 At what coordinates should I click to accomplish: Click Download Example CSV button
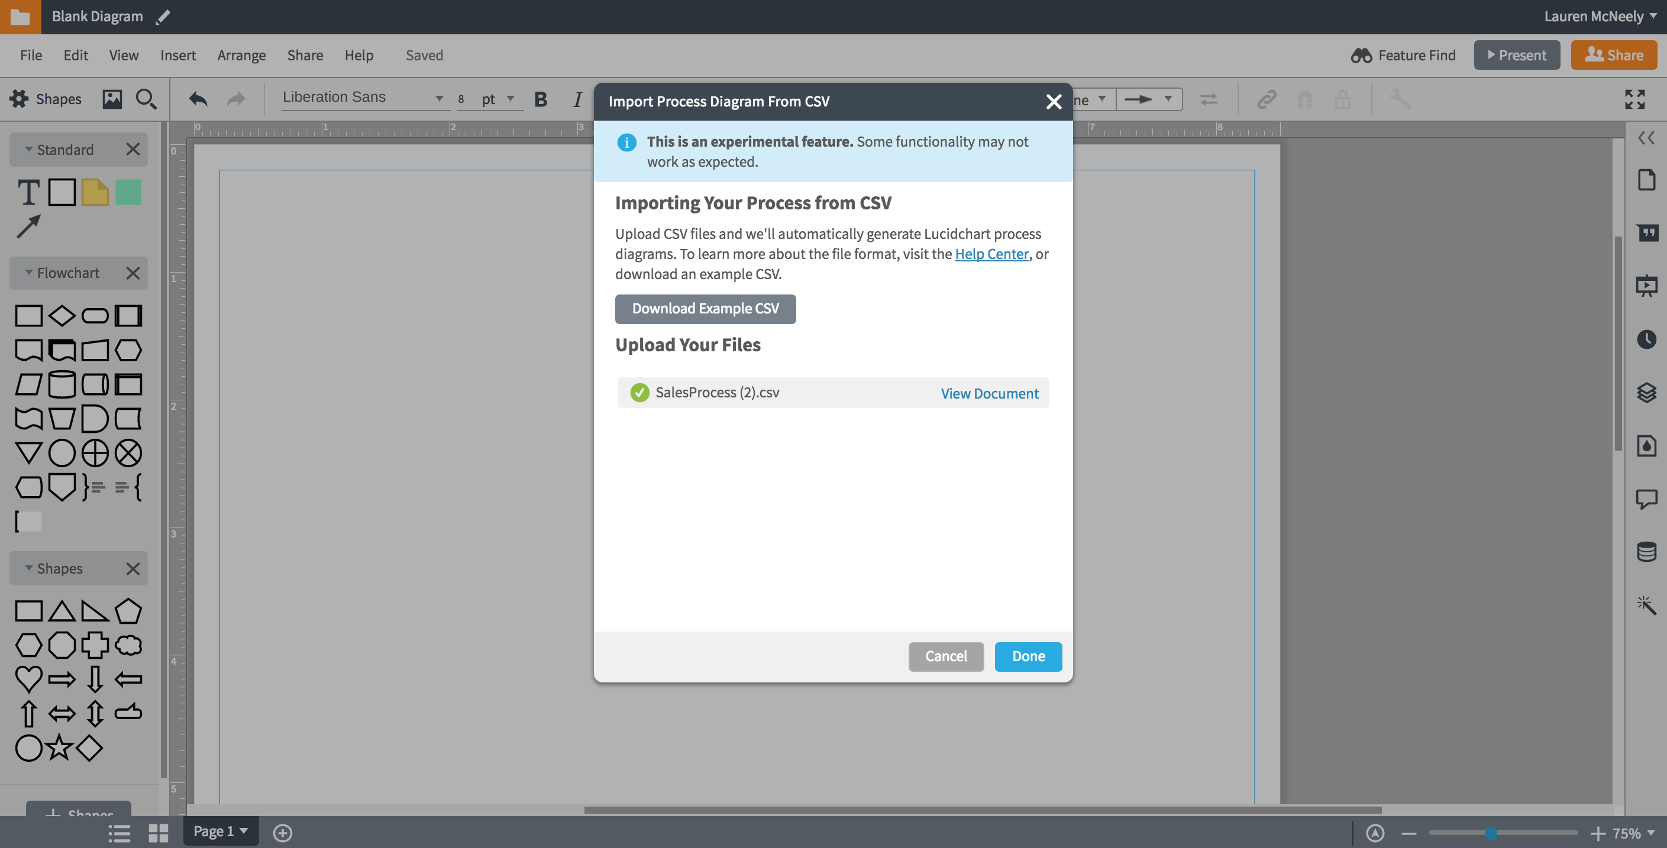pyautogui.click(x=705, y=308)
